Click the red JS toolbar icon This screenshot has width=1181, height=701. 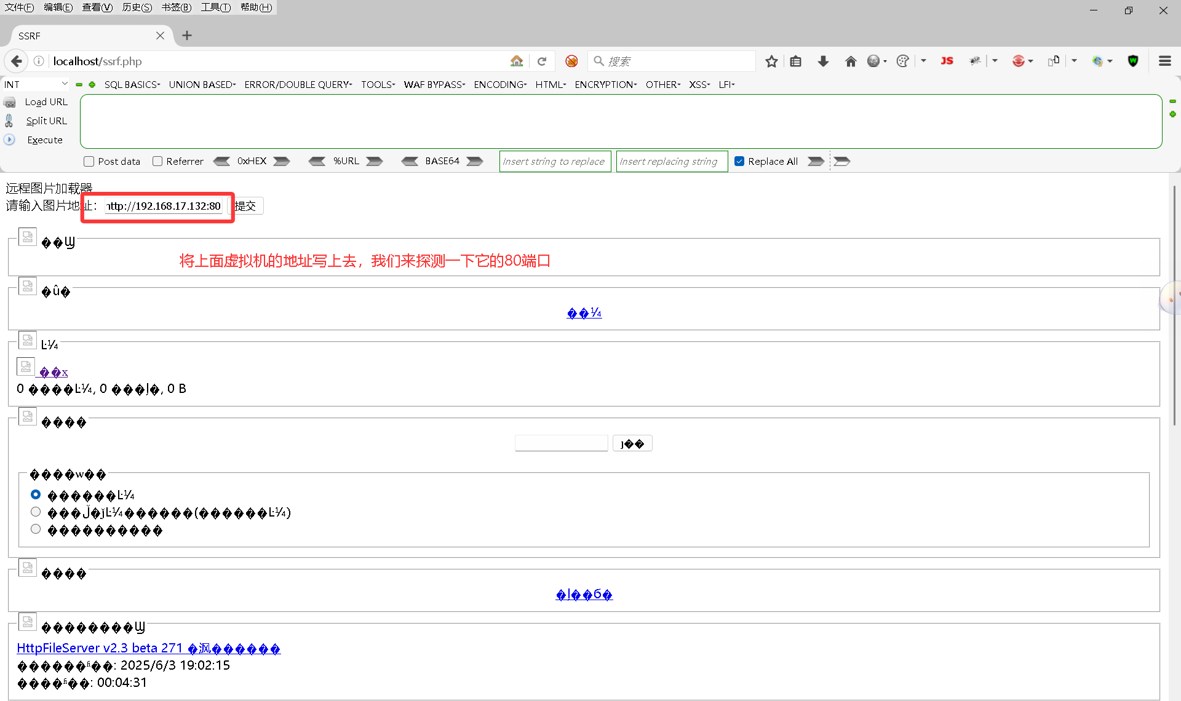(x=947, y=61)
